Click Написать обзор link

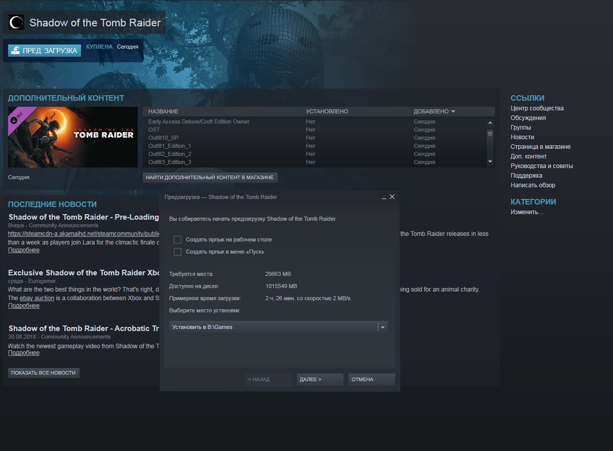[x=533, y=185]
